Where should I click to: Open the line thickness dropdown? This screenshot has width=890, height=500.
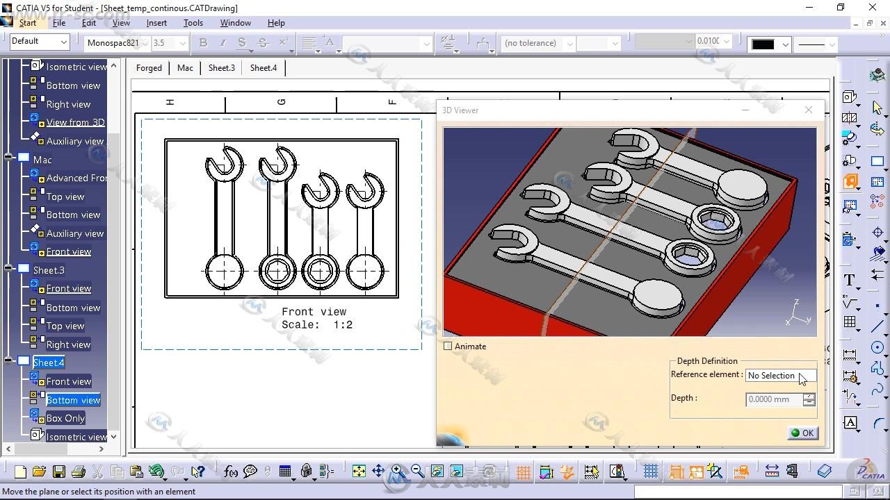[831, 44]
